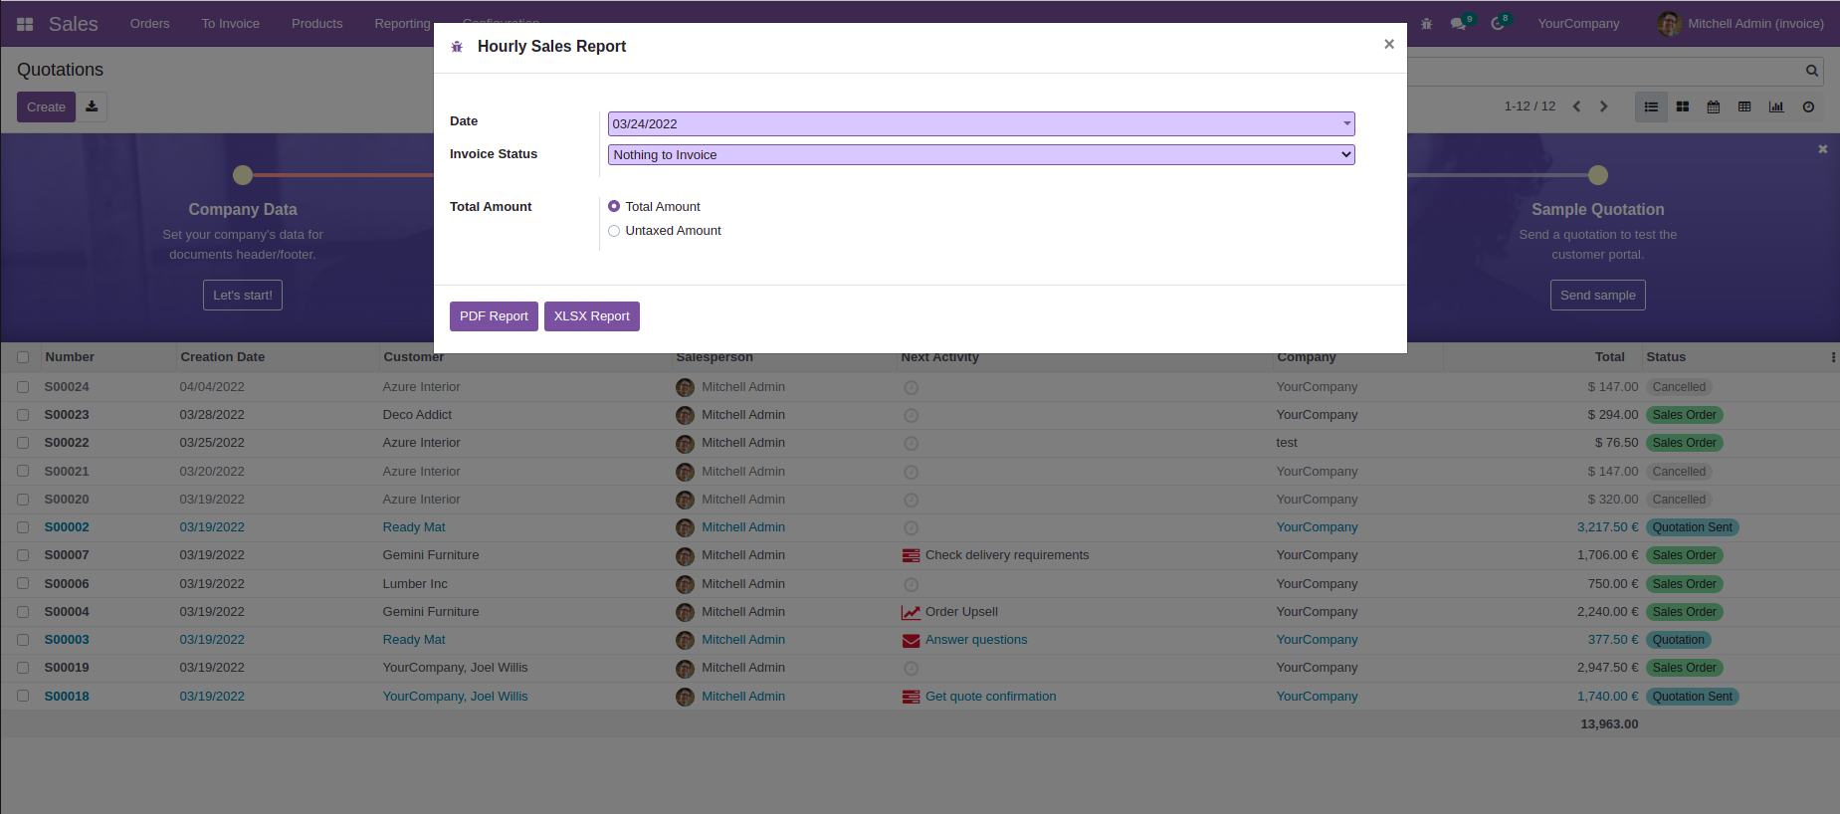Click the XLSX Report button
Viewport: 1840px width, 814px height.
592,316
